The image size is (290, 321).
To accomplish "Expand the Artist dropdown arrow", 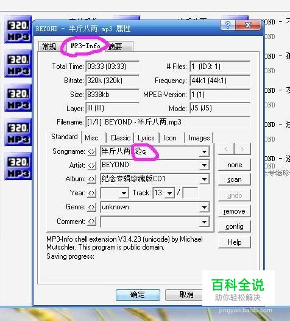I will (x=204, y=165).
